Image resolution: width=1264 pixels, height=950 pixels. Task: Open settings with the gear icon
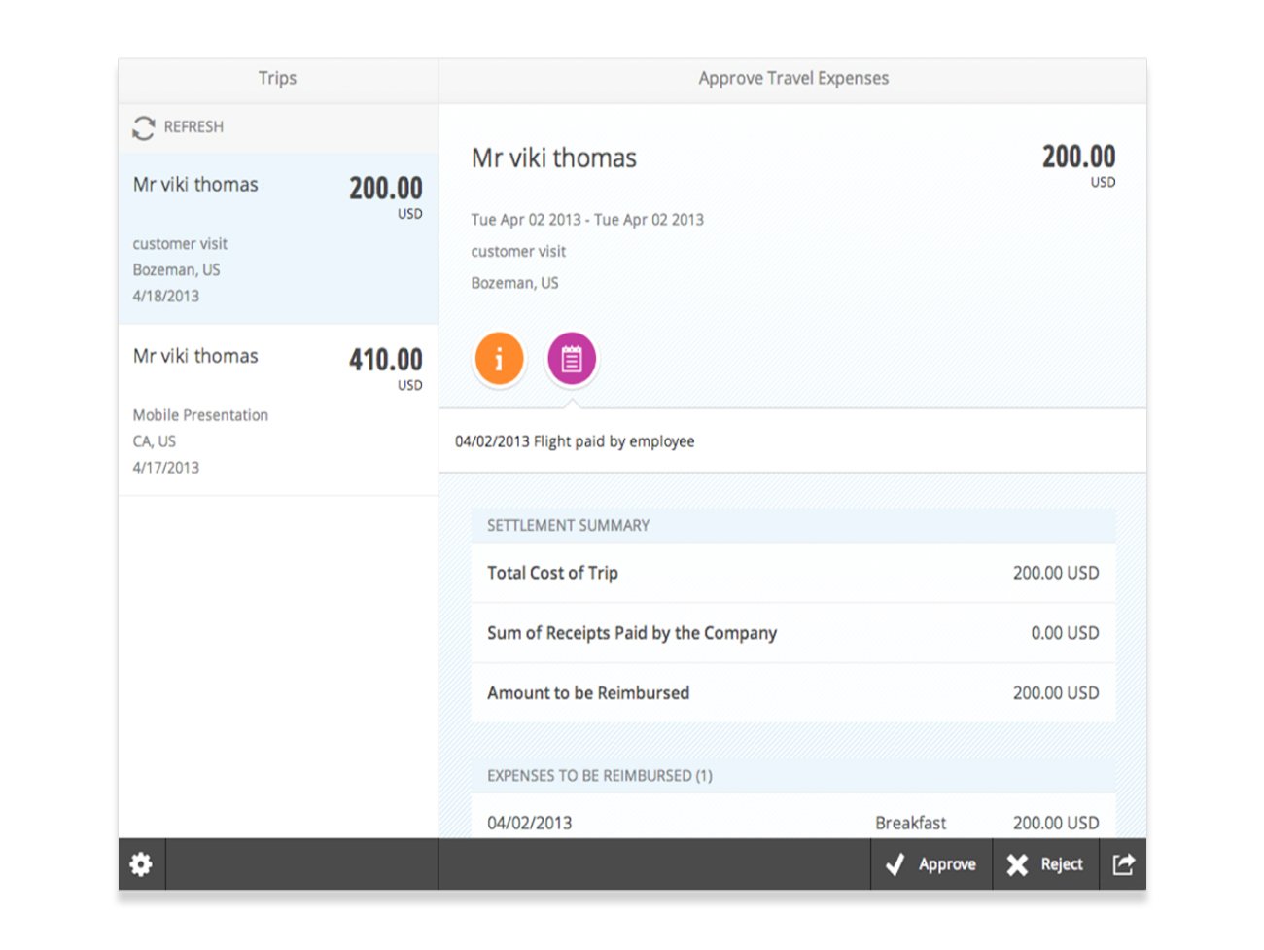(x=141, y=864)
